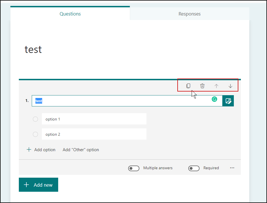Switch to the Responses tab
The image size is (267, 203).
[189, 14]
